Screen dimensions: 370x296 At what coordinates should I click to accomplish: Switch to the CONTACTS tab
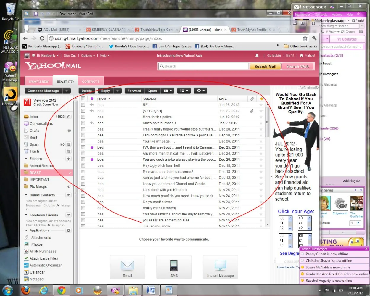pos(91,81)
